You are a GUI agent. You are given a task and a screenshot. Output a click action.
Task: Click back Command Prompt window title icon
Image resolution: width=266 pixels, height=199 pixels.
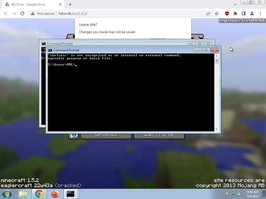(44, 44)
